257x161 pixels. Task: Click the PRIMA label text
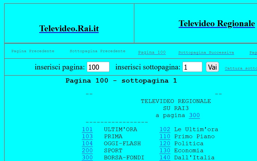(x=113, y=136)
